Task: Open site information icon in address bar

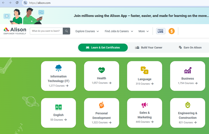Action: tap(25, 3)
